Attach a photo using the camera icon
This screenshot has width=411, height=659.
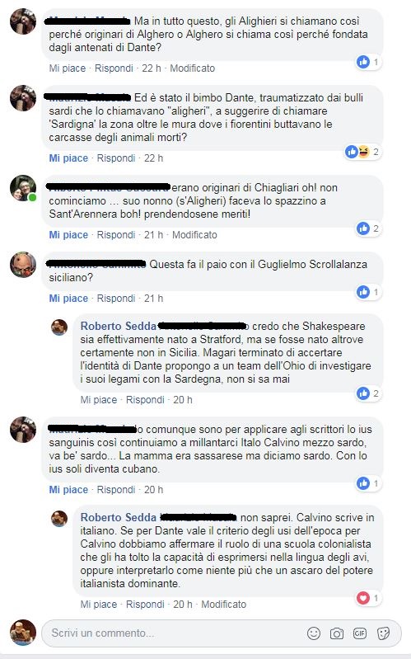click(337, 633)
